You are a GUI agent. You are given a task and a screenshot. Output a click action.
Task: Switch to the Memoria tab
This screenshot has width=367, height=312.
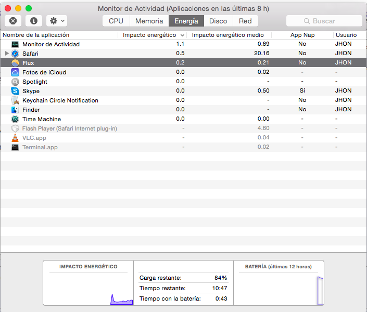149,21
